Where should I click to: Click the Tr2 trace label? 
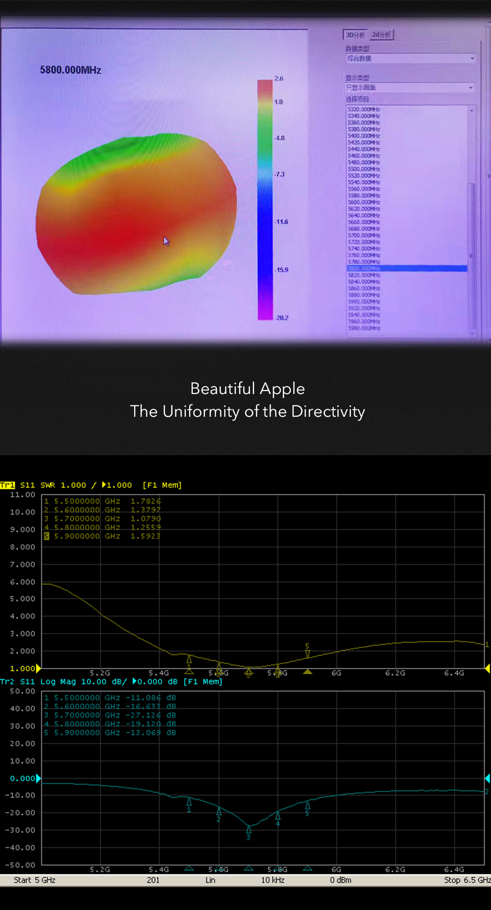click(x=7, y=682)
